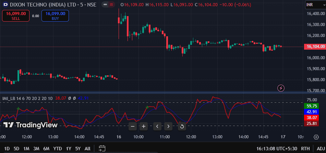Image resolution: width=326 pixels, height=153 pixels.
Task: Click the 0.00 spread value between Sell and Buy
Action: coord(36,16)
